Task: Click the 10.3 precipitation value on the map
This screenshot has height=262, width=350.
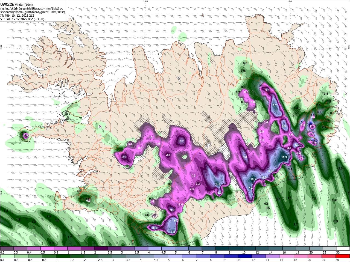Action: (x=253, y=179)
